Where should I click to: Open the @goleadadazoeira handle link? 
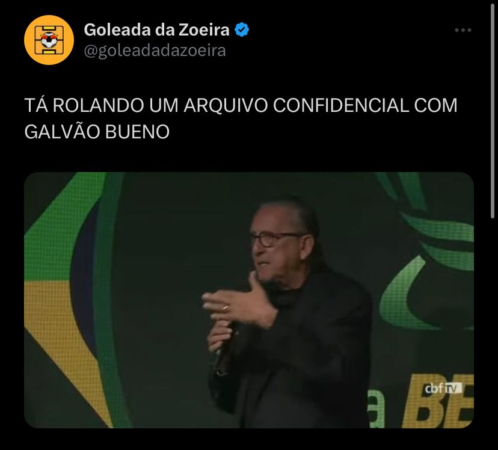(x=155, y=51)
